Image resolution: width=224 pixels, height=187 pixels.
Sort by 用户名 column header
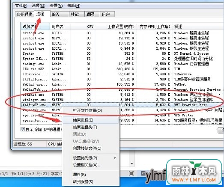point(60,27)
